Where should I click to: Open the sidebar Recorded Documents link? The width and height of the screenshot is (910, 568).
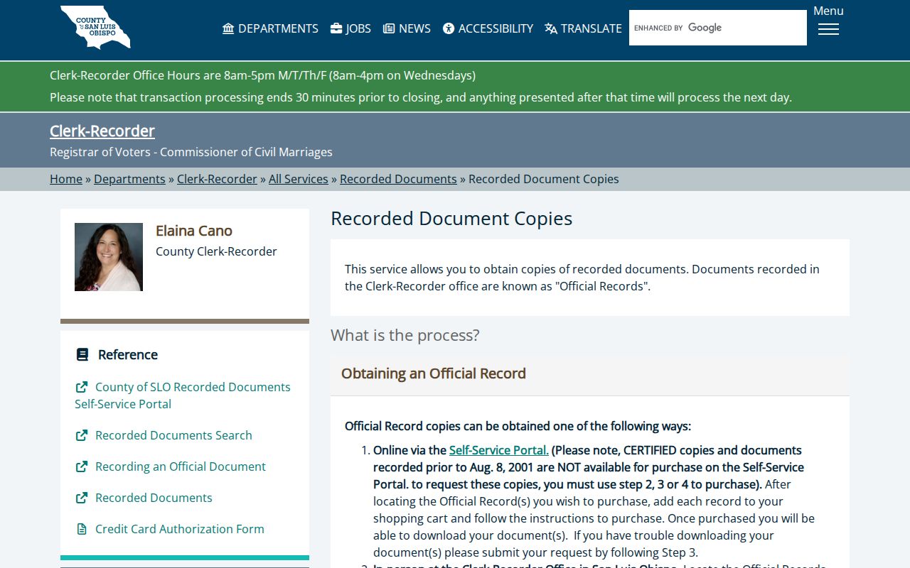[154, 498]
